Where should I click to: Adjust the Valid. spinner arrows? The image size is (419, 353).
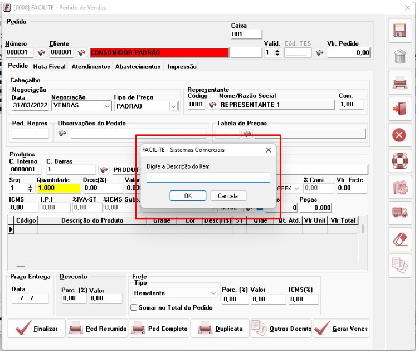pyautogui.click(x=277, y=52)
